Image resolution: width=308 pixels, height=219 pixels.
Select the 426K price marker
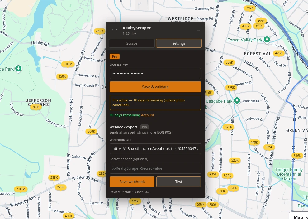tap(279, 53)
